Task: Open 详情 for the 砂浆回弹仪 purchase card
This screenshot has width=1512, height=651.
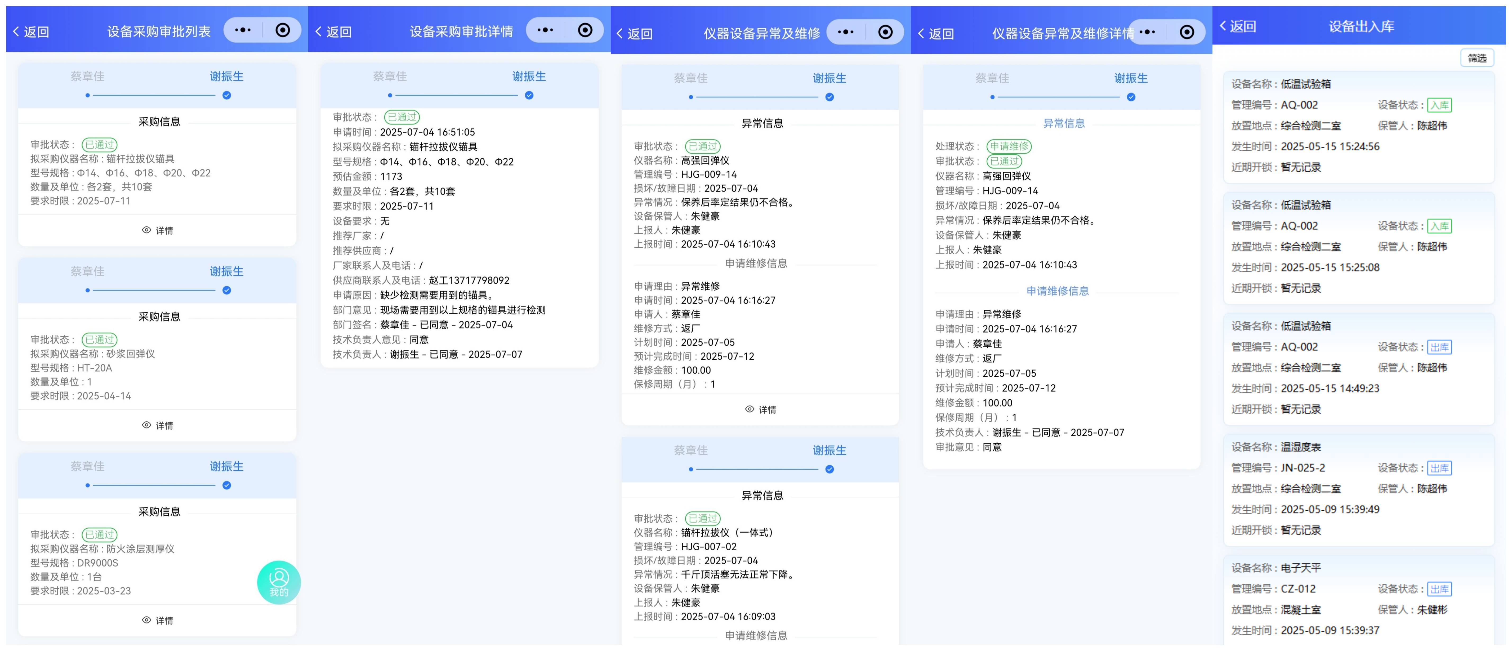Action: coord(157,425)
